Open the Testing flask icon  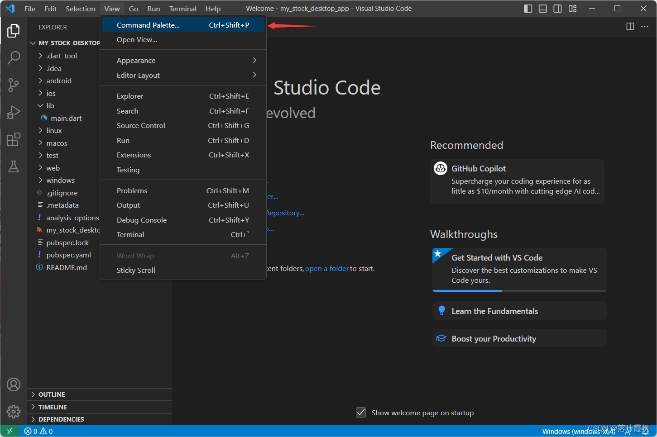pos(14,166)
